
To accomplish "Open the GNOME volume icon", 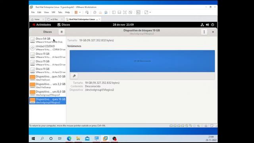I will point(207,25).
